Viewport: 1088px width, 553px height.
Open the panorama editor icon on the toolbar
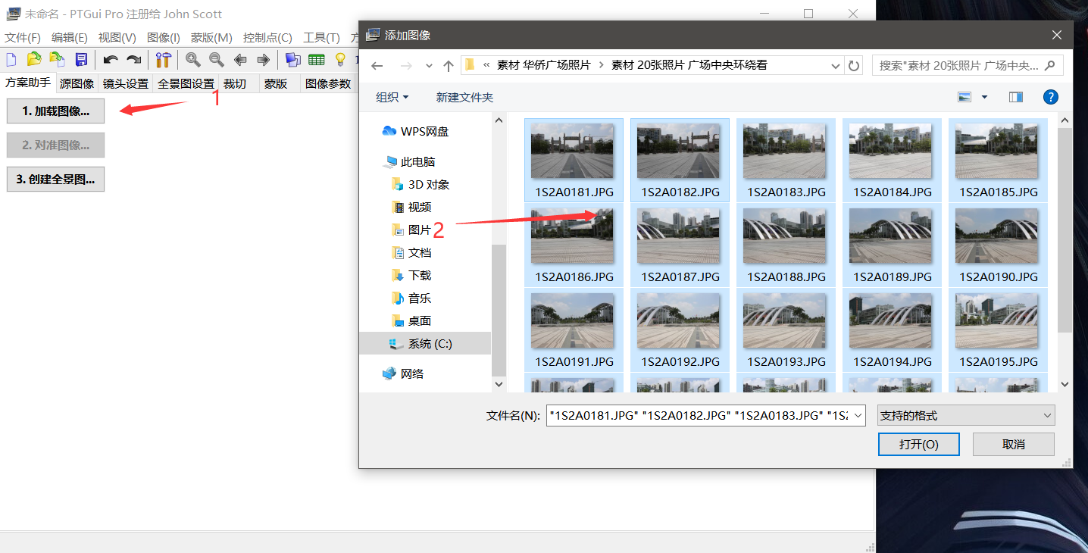[292, 59]
